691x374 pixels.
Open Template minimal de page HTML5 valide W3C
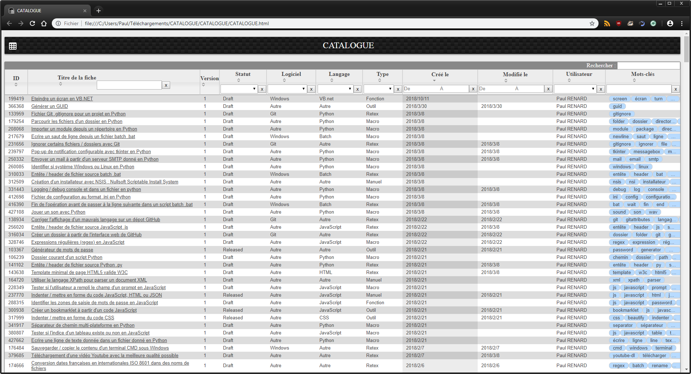[79, 272]
